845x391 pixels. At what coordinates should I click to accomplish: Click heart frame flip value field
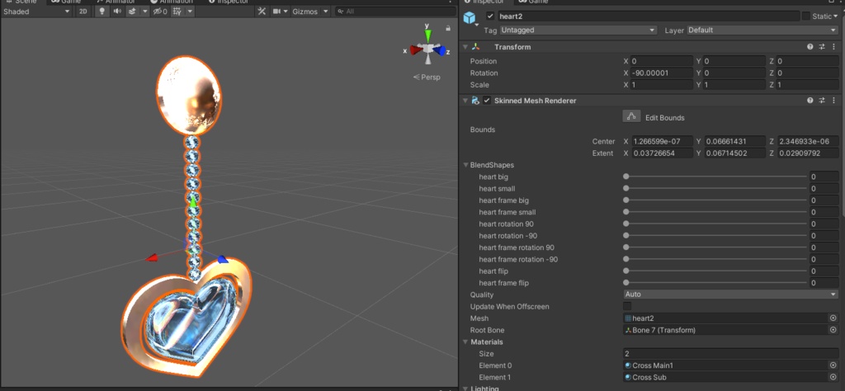coord(824,283)
